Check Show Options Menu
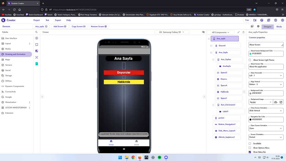This screenshot has width=286, height=161. tap(249, 148)
